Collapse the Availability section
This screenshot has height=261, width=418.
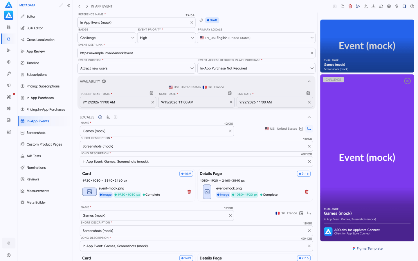[309, 81]
